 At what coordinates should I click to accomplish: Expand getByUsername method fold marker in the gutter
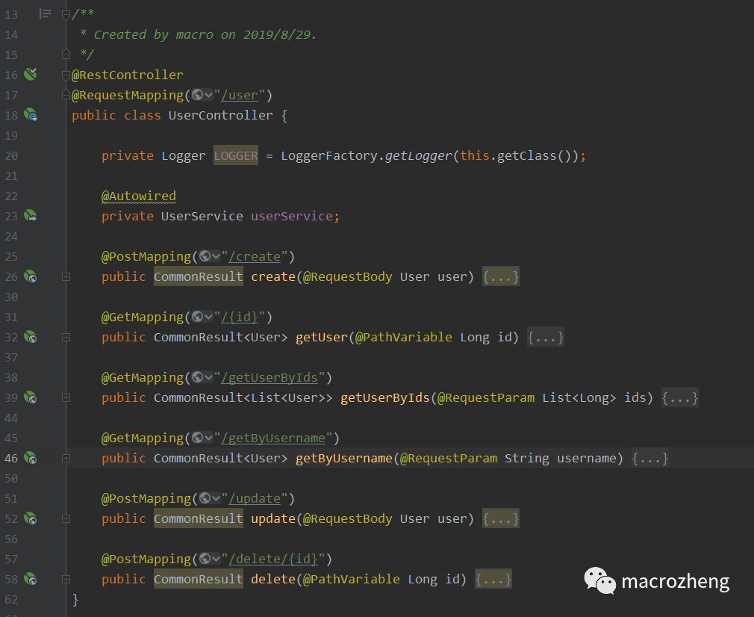tap(66, 458)
